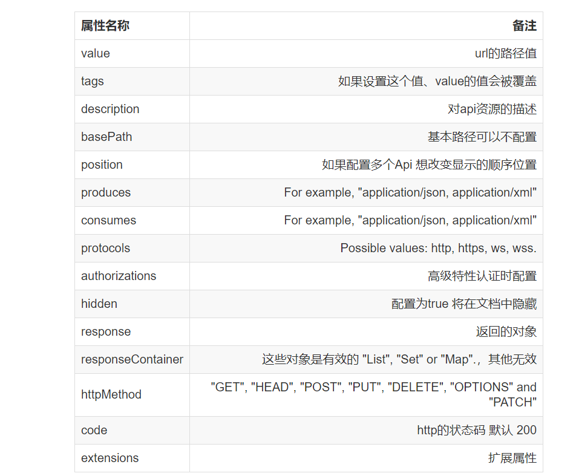The image size is (576, 476).
Task: Click the 'Possible values: http, https' remark
Action: 438,249
